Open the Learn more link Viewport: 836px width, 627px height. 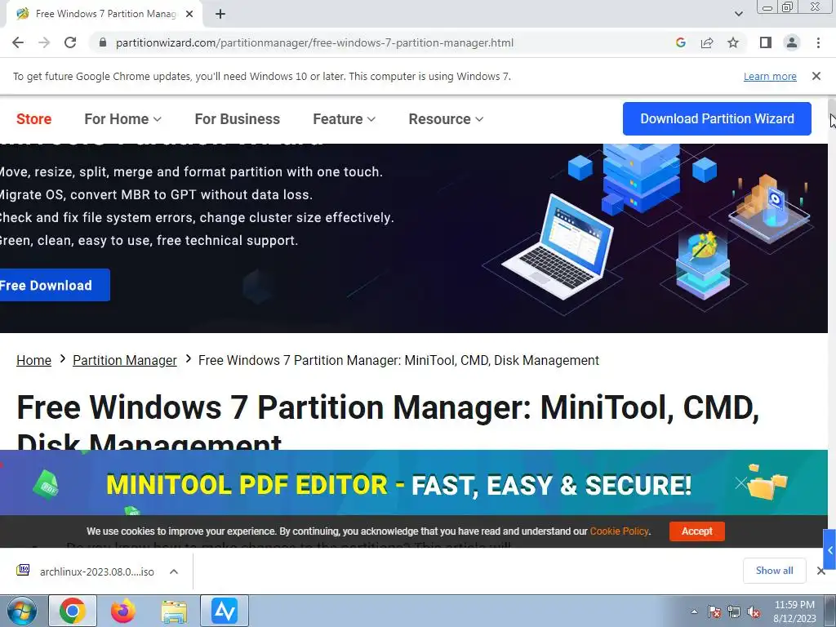point(770,76)
